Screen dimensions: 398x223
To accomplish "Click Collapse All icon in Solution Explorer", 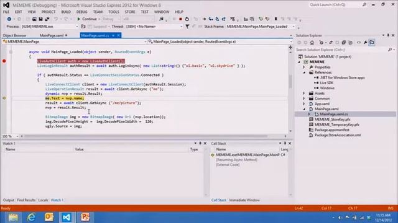I will coord(344,43).
